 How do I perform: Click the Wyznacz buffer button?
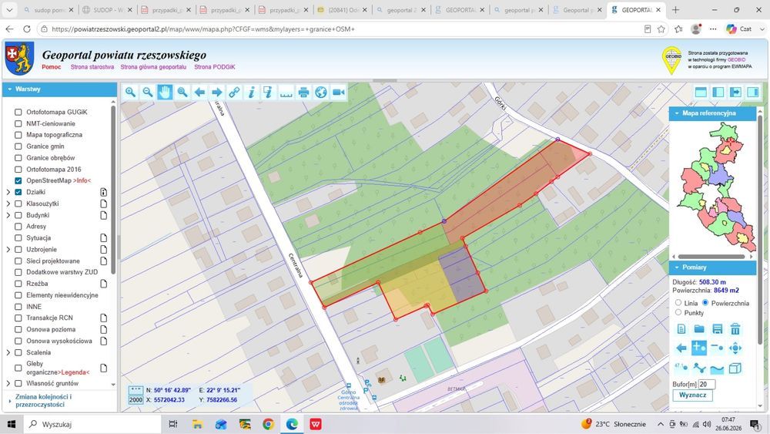pyautogui.click(x=692, y=395)
